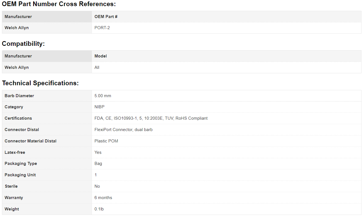Click the 'Connector Material Distal' label
The height and width of the screenshot is (216, 364).
[x=31, y=141]
